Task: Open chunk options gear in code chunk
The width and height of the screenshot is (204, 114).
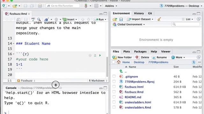Action: click(90, 55)
